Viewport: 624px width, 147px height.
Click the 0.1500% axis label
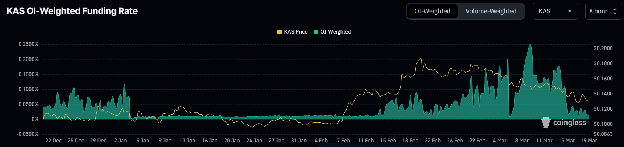click(x=29, y=74)
